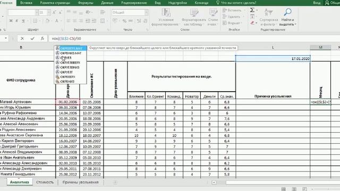
Task: Open Стили ячеек gallery
Action: pos(213,17)
